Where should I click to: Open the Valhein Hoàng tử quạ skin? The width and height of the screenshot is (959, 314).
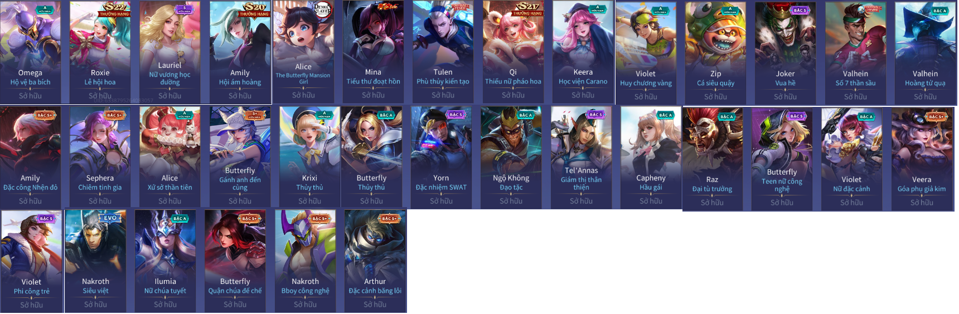click(926, 53)
